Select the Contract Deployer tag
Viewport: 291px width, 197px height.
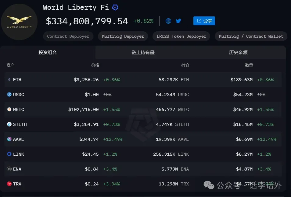68,36
